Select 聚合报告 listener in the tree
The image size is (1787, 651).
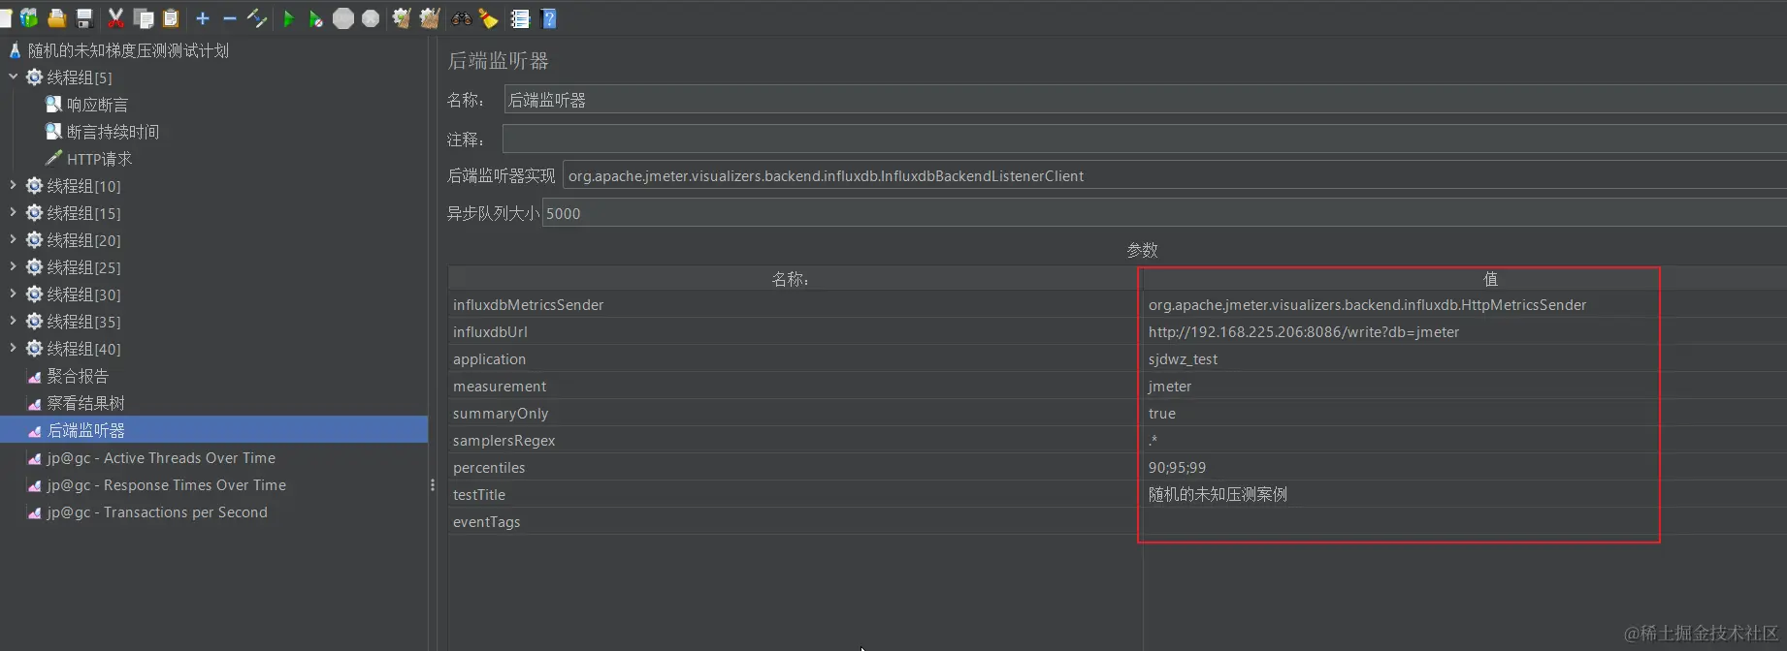coord(78,376)
